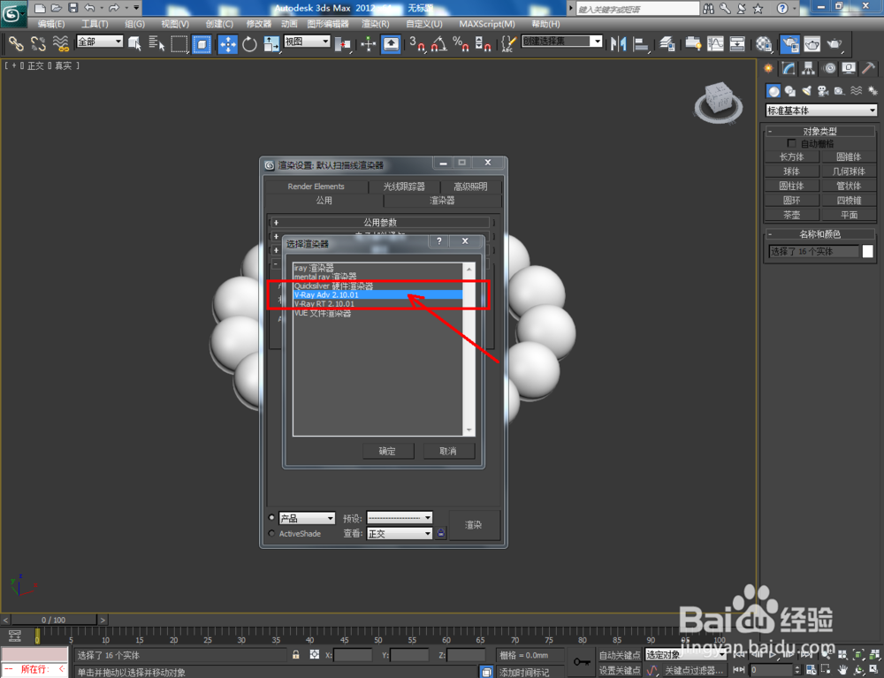Activate the Select Object arrow tool

coord(136,43)
